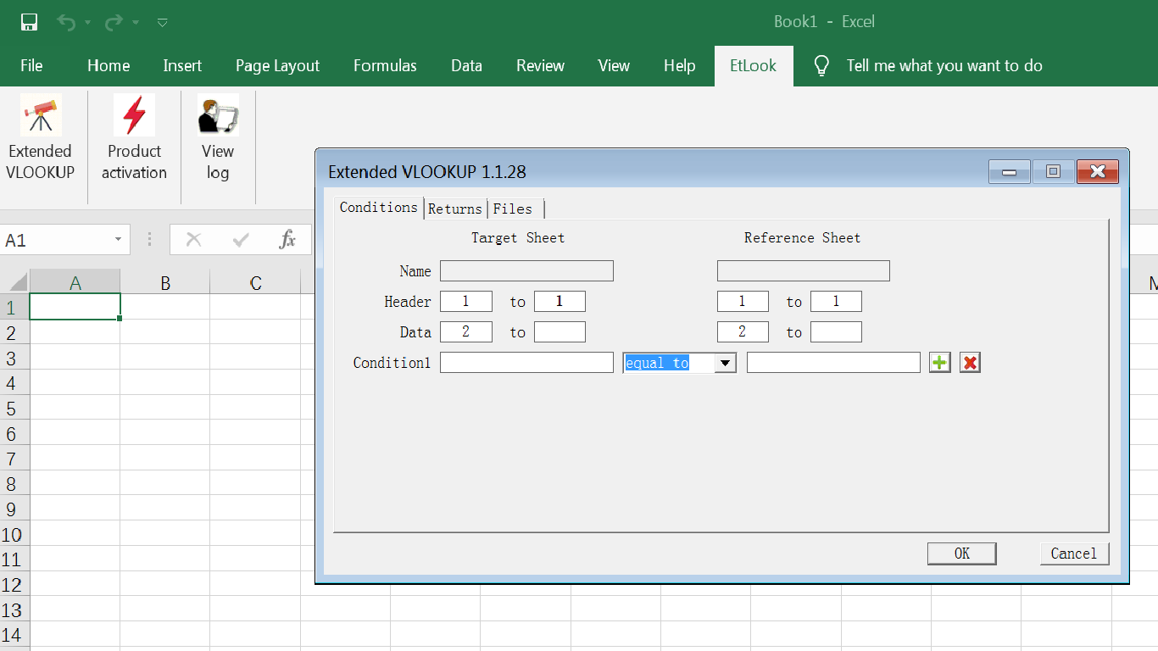Image resolution: width=1158 pixels, height=651 pixels.
Task: Undo the last action
Action: (x=66, y=22)
